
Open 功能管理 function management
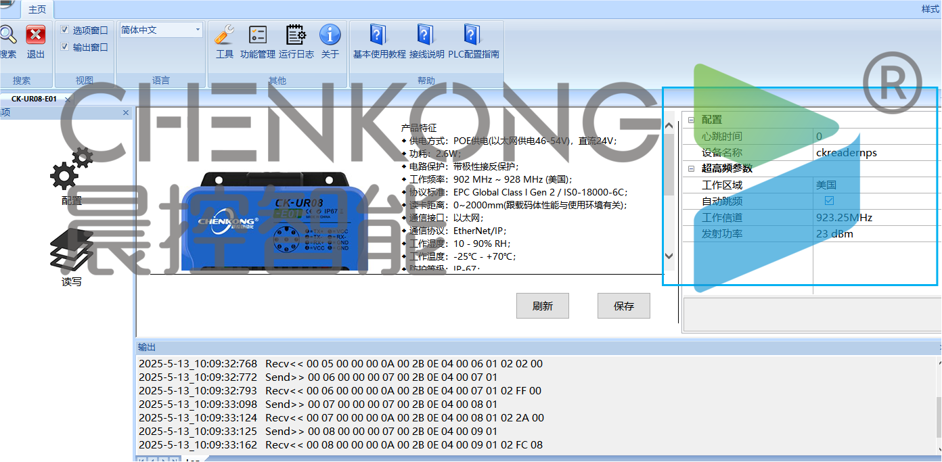tap(258, 34)
